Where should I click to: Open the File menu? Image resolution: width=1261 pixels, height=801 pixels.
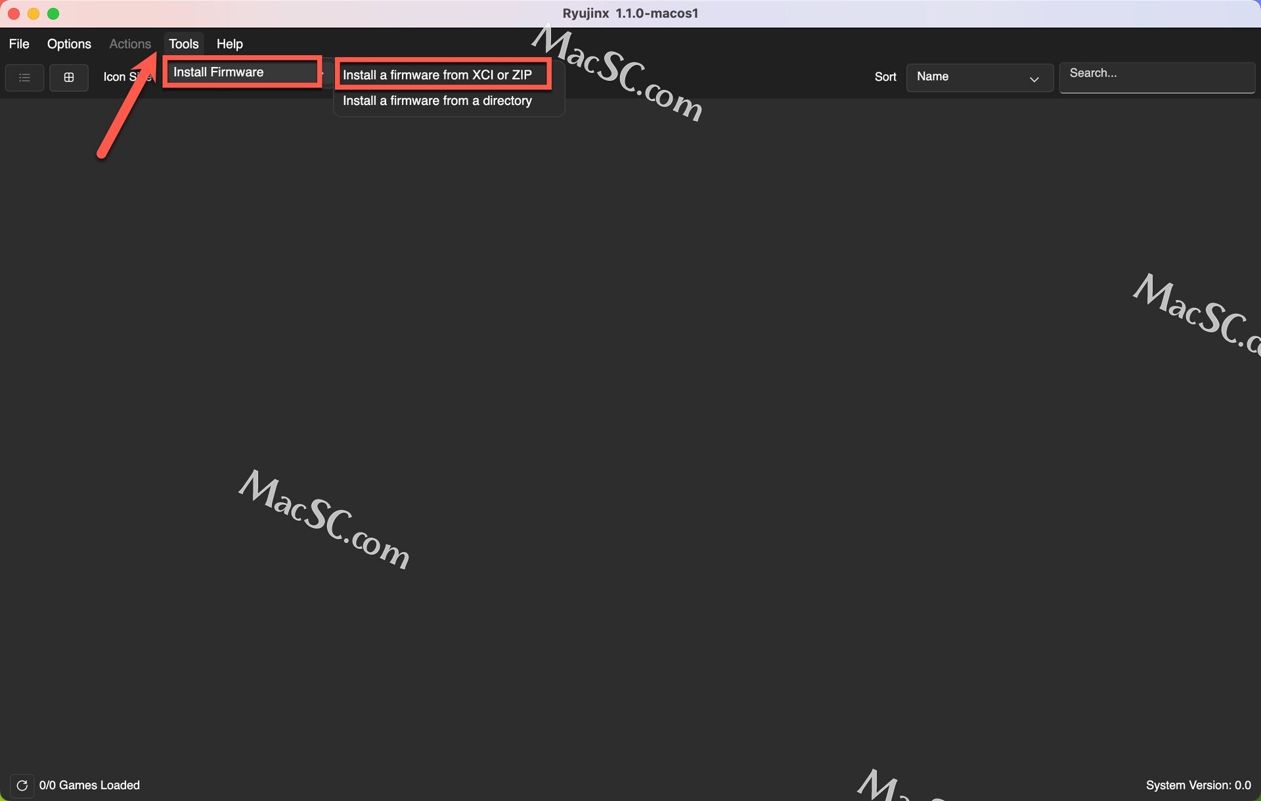coord(19,44)
